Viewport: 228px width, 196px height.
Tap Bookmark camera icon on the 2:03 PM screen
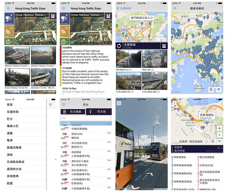pyautogui.click(x=65, y=19)
